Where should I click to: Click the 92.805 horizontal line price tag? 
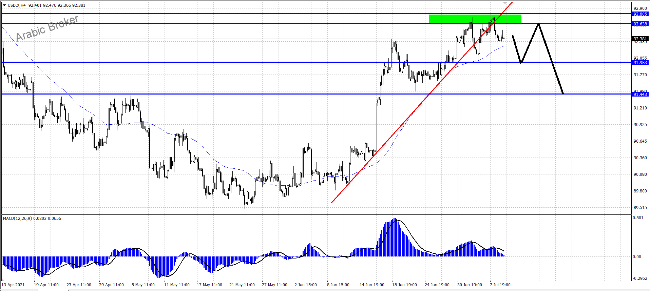click(x=640, y=14)
